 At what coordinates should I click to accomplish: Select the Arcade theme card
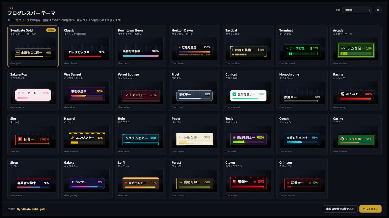356,46
